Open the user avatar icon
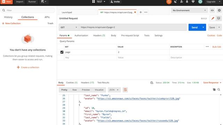 pyautogui.click(x=200, y=2)
